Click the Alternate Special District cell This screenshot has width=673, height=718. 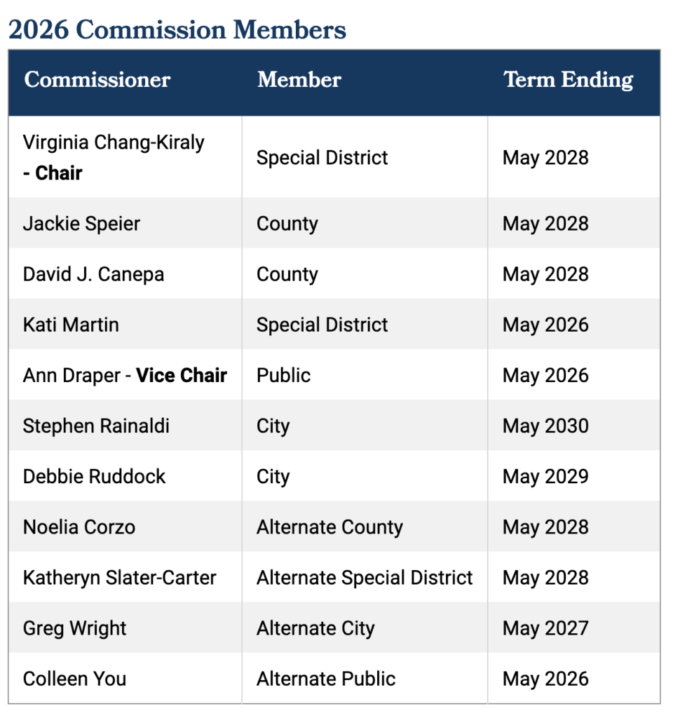365,578
